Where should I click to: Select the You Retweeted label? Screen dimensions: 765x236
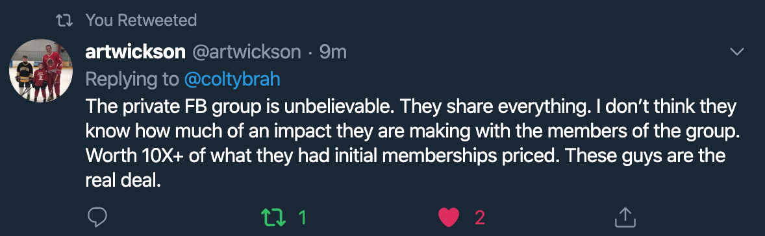[141, 20]
